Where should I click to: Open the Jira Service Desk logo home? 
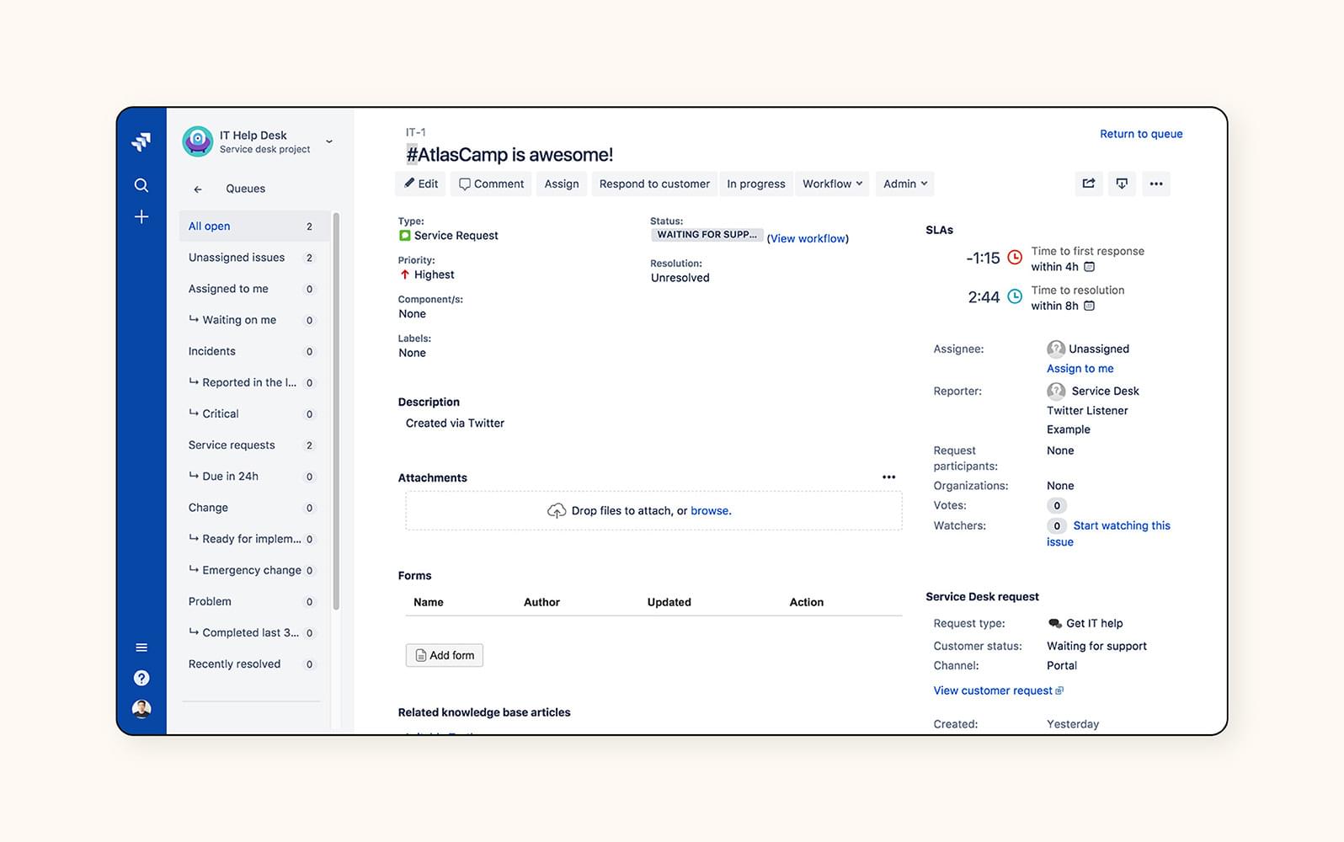pos(141,141)
